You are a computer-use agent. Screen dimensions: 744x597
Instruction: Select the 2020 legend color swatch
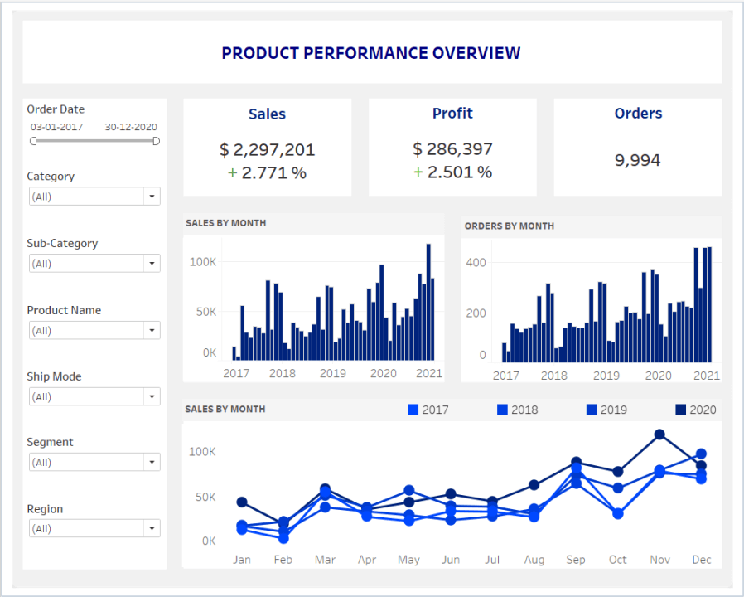tap(680, 410)
